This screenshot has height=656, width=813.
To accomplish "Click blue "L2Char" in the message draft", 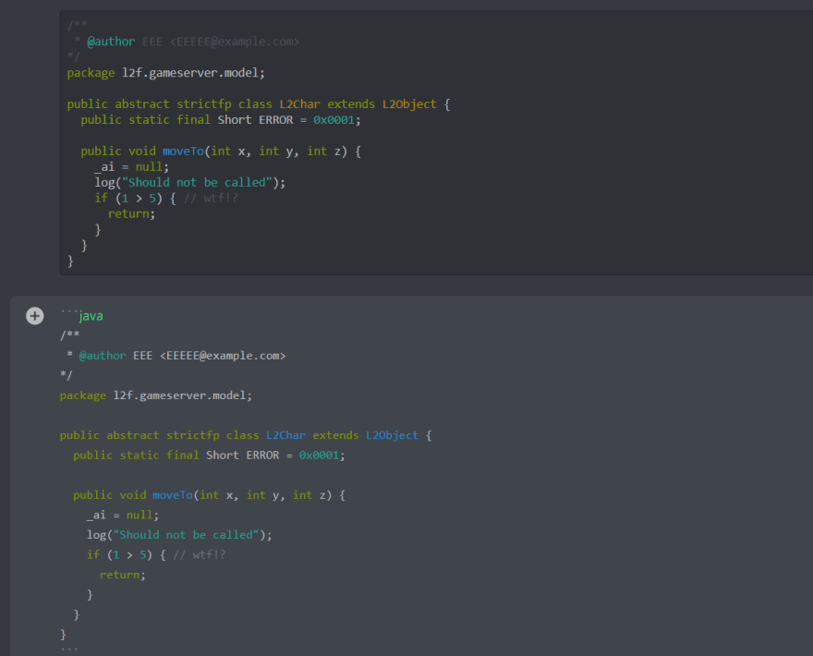I will click(x=285, y=435).
